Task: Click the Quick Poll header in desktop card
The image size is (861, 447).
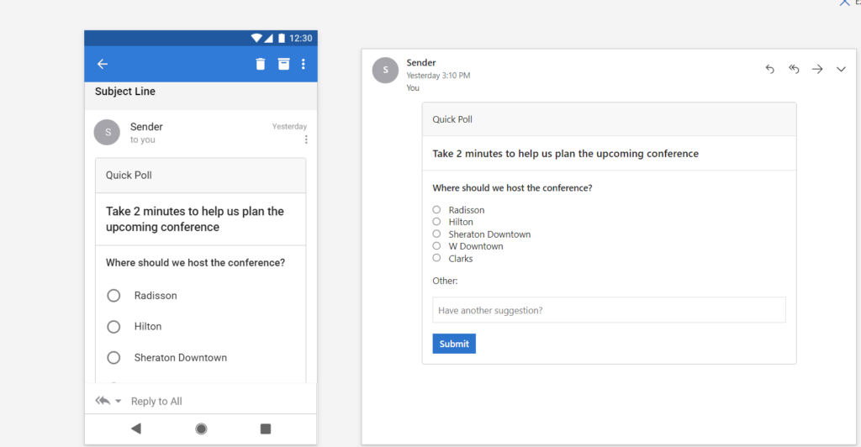Action: click(452, 119)
